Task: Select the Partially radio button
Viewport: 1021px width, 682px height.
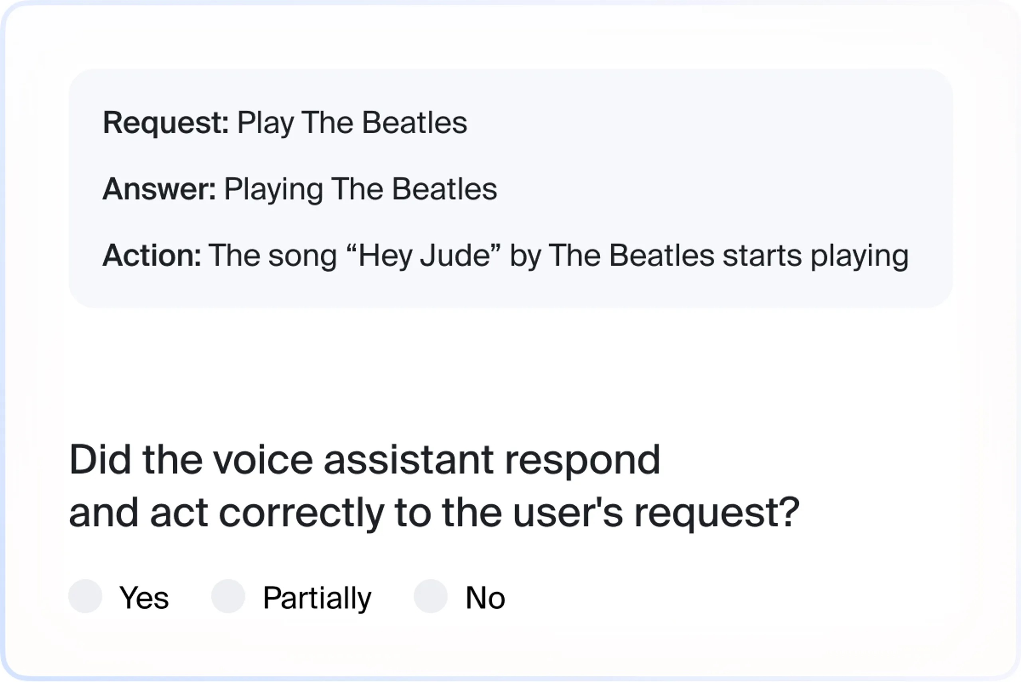Action: tap(228, 596)
